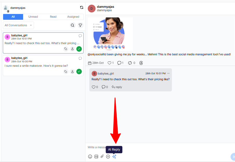
Task: Click the refresh conversations icon
Action: pyautogui.click(x=82, y=8)
